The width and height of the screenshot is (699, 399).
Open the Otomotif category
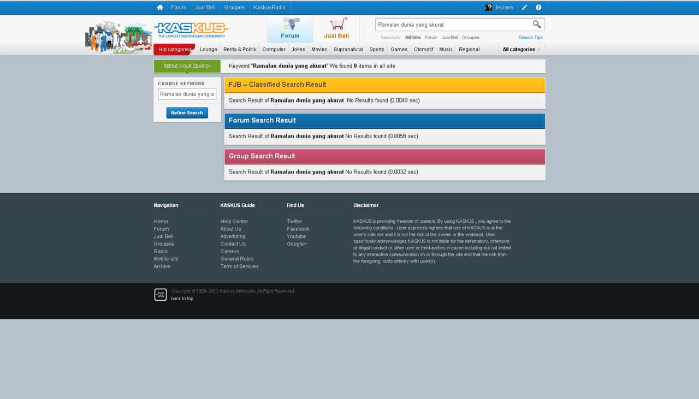[x=424, y=49]
